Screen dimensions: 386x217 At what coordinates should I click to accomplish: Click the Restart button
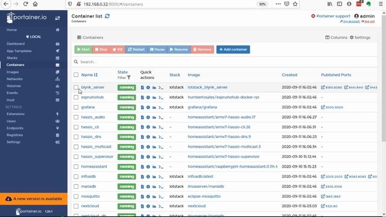point(136,49)
